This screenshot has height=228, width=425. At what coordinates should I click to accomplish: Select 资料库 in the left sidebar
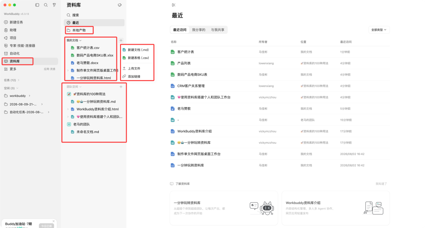(x=30, y=61)
